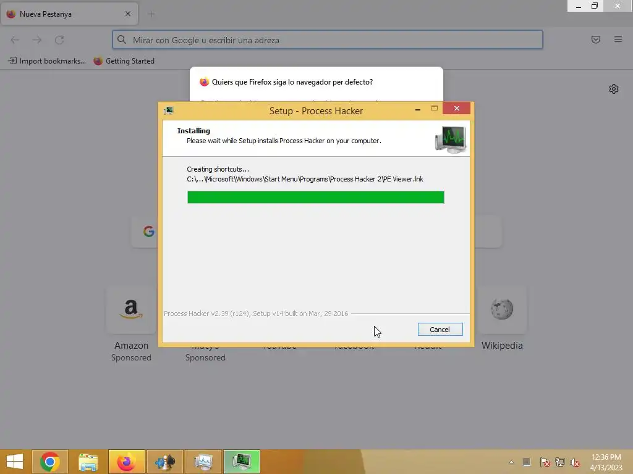Open network status icon in tray
633x474 pixels.
pyautogui.click(x=560, y=462)
